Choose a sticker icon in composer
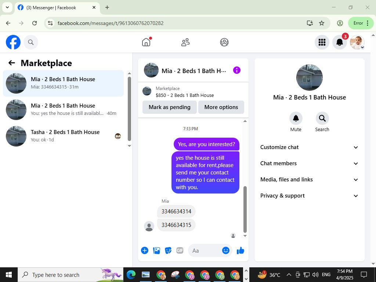Viewport: 376px width, 282px height. [x=168, y=250]
